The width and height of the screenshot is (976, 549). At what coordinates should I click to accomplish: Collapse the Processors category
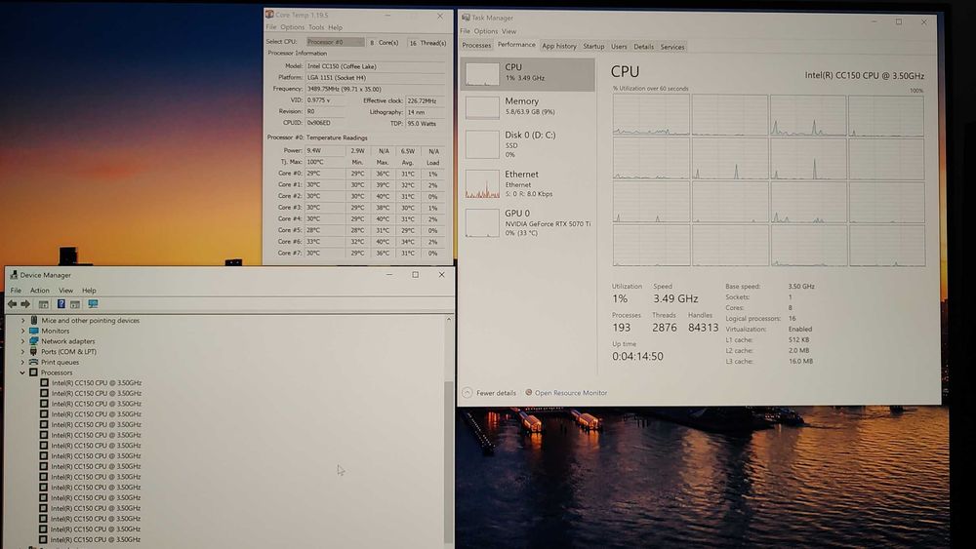click(23, 373)
